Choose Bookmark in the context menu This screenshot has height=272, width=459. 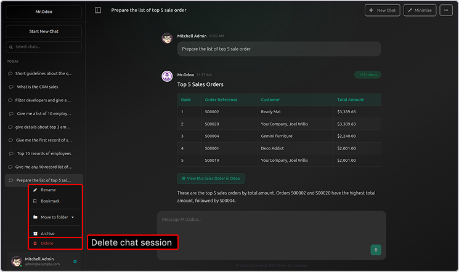49,201
